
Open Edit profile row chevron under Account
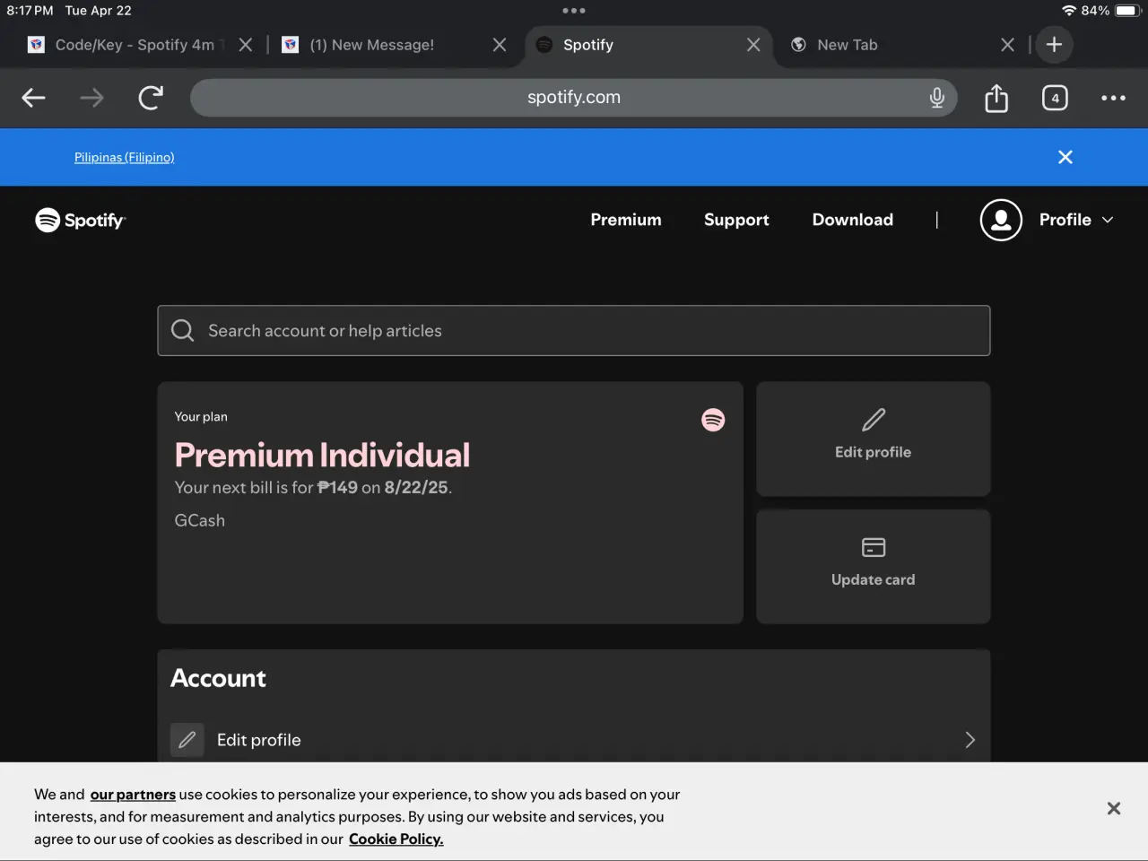tap(970, 740)
